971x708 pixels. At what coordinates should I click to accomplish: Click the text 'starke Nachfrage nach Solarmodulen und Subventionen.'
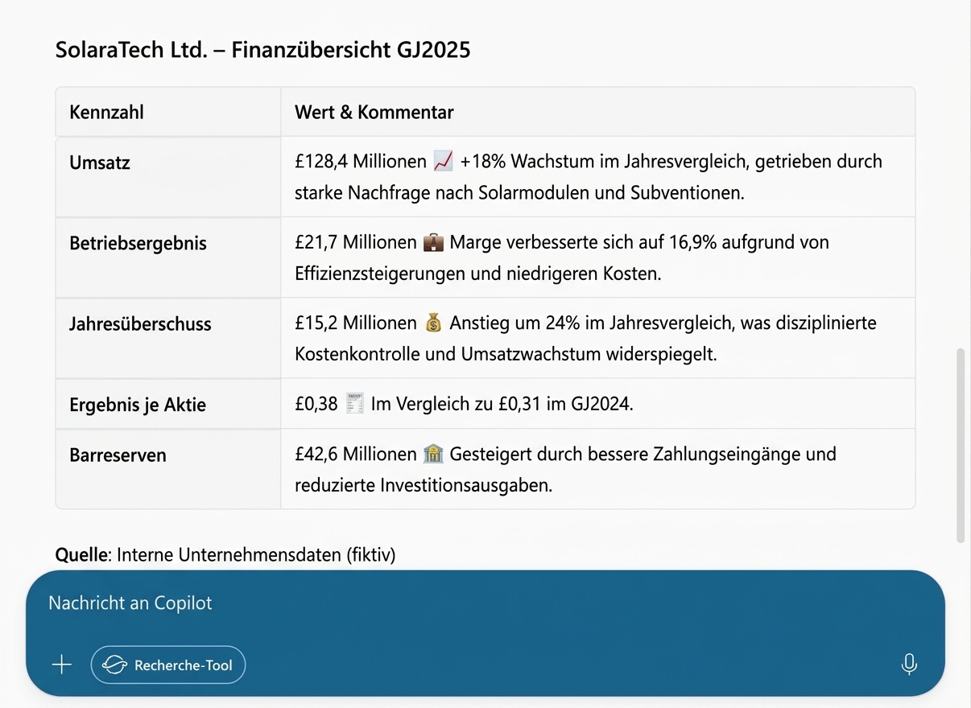click(x=519, y=193)
